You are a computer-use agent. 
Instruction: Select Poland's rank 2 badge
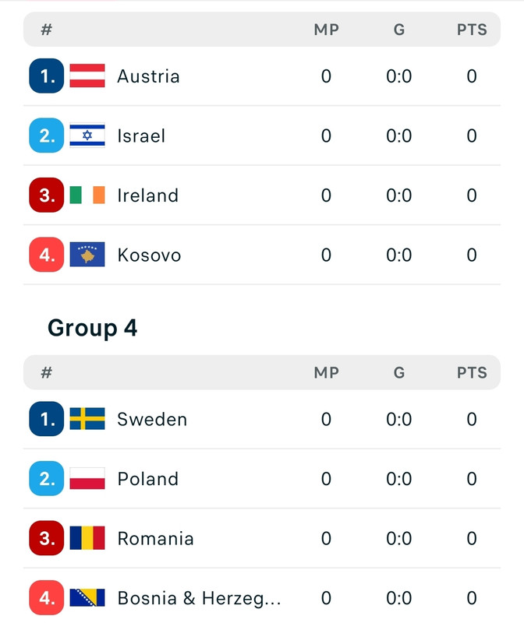[47, 478]
